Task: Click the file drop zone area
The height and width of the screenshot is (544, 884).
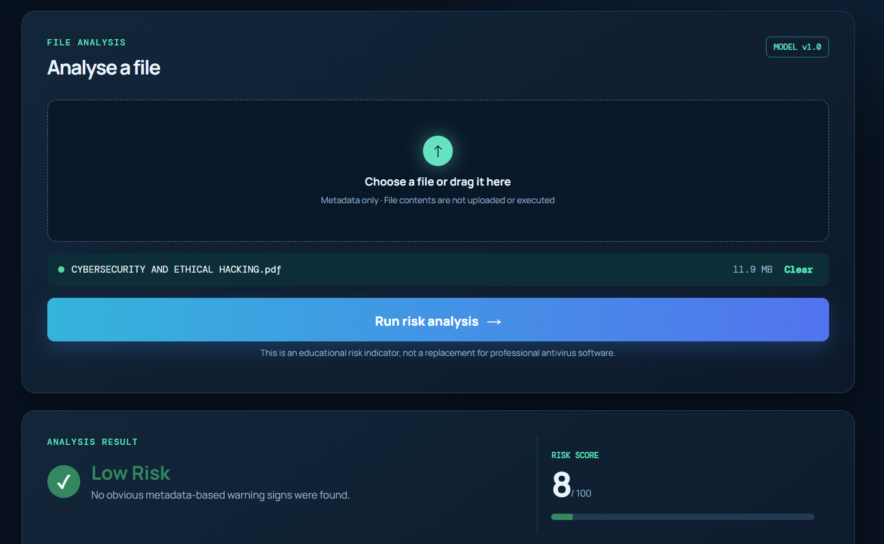Action: click(438, 170)
